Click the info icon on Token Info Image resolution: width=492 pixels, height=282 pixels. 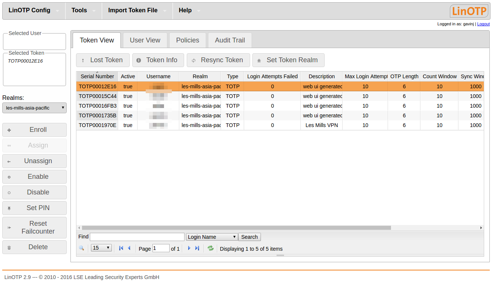[139, 60]
